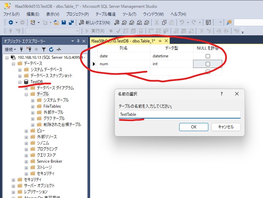
Task: Select the ストレージ tree item
Action: (44, 167)
